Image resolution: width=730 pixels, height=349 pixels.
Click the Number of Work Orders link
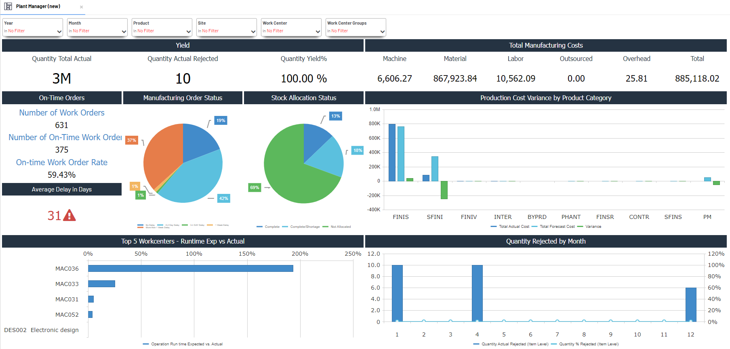(x=62, y=113)
